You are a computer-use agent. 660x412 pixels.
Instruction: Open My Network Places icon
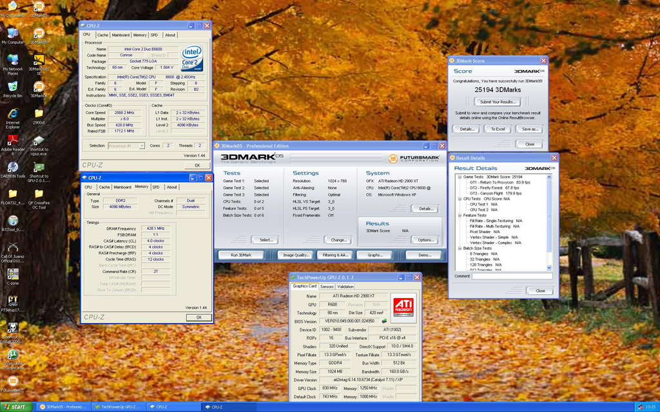[x=13, y=64]
